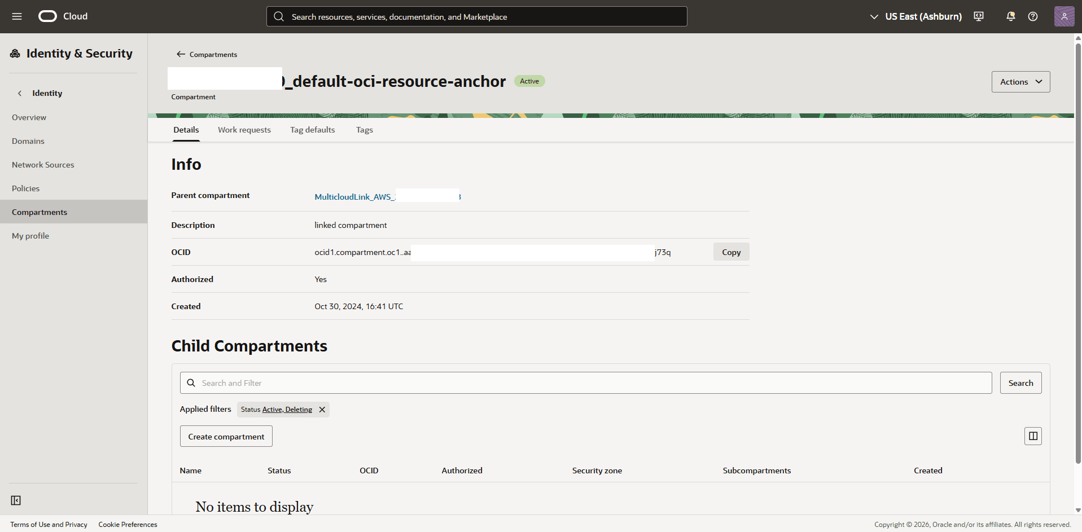Switch to the Work requests tab

pyautogui.click(x=244, y=130)
